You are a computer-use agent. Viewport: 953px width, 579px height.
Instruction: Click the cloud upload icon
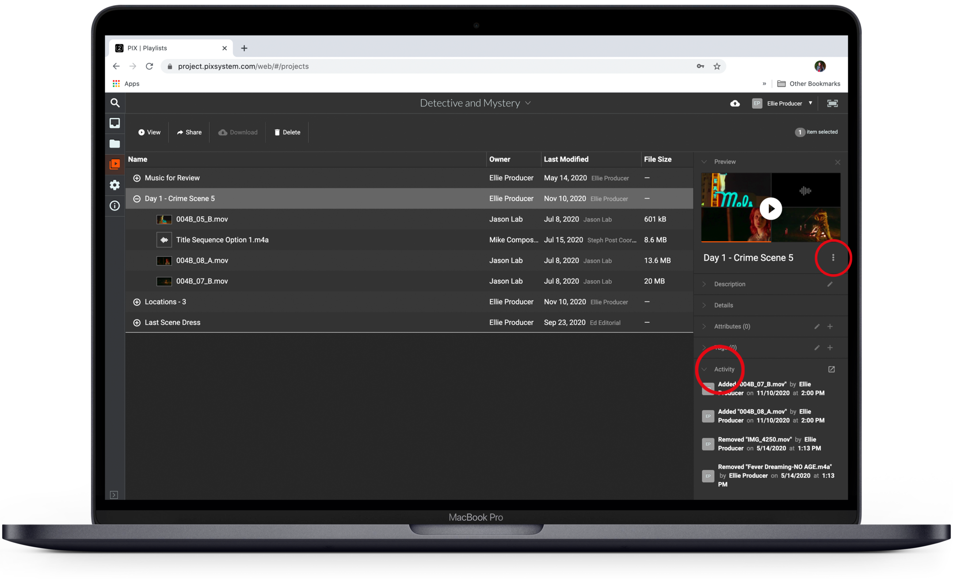pyautogui.click(x=735, y=103)
